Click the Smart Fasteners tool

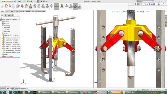click(x=22, y=6)
